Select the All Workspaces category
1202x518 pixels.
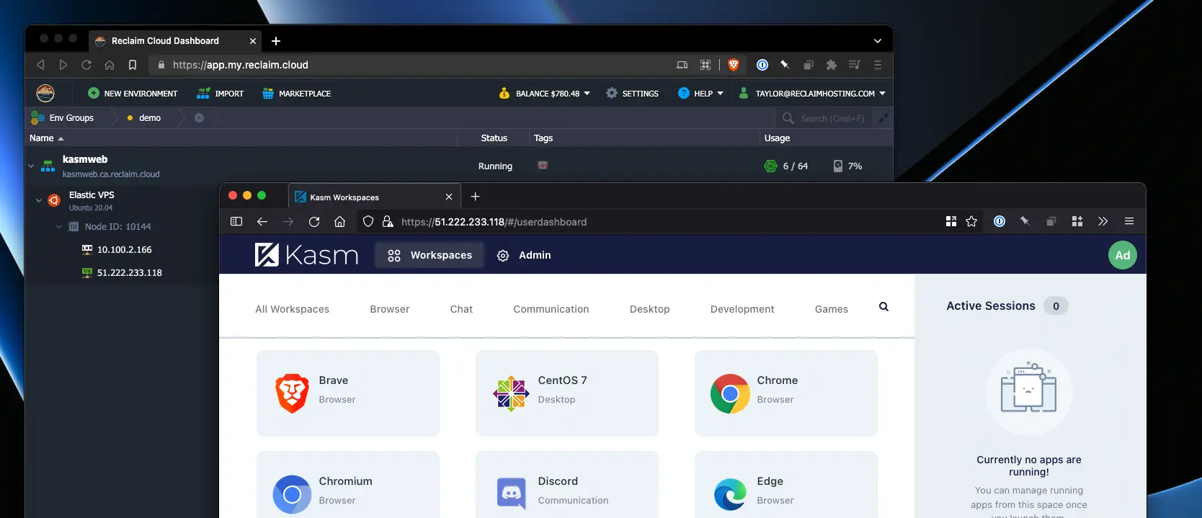pyautogui.click(x=292, y=309)
